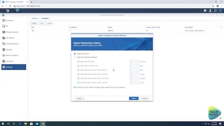Click the Create button

(x=34, y=23)
